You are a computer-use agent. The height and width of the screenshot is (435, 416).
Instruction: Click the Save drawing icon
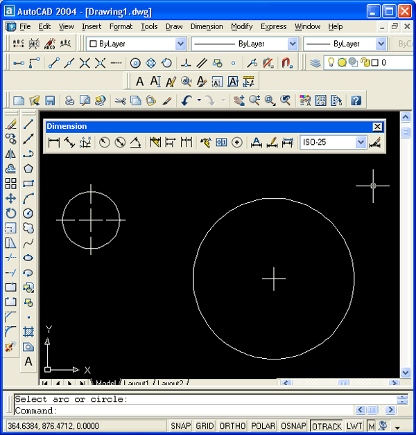pyautogui.click(x=49, y=100)
